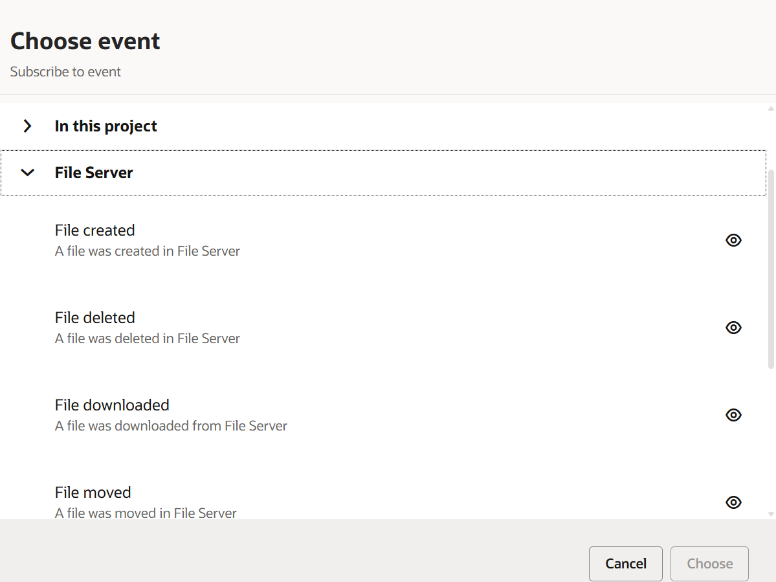
Task: Click the File Server heading text
Action: click(x=94, y=173)
